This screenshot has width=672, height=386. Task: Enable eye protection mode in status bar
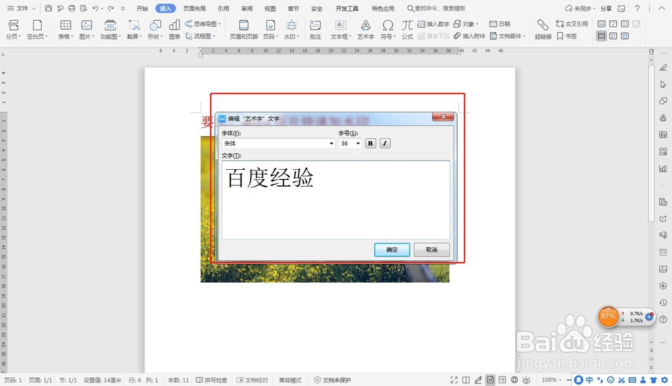click(x=527, y=380)
